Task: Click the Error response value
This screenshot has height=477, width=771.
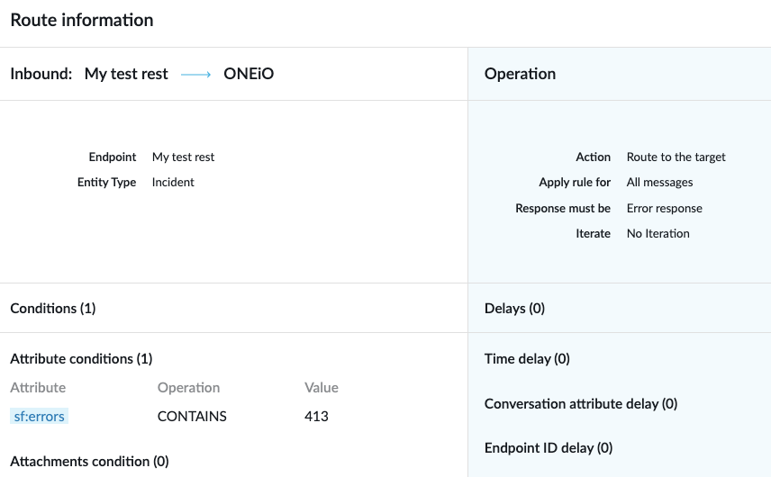Action: coord(665,208)
